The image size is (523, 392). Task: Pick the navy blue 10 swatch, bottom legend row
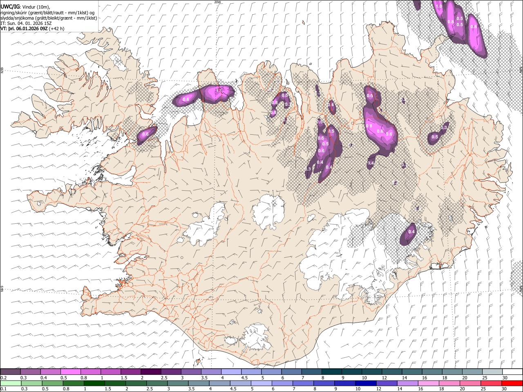click(366, 383)
